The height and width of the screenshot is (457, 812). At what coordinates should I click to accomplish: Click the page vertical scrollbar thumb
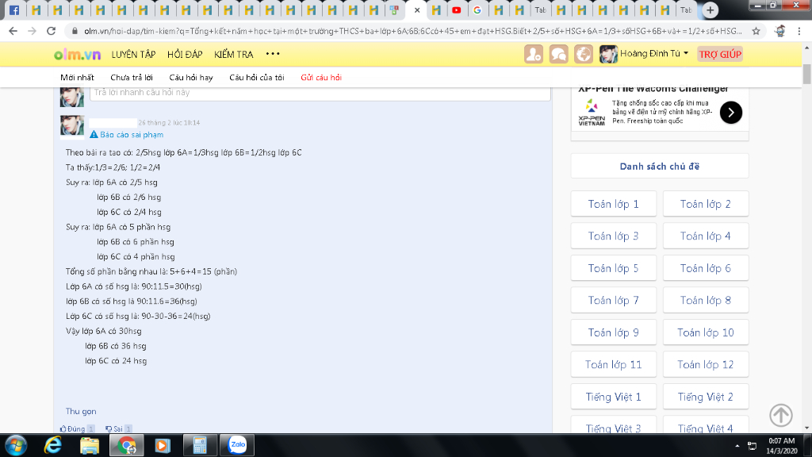(806, 73)
